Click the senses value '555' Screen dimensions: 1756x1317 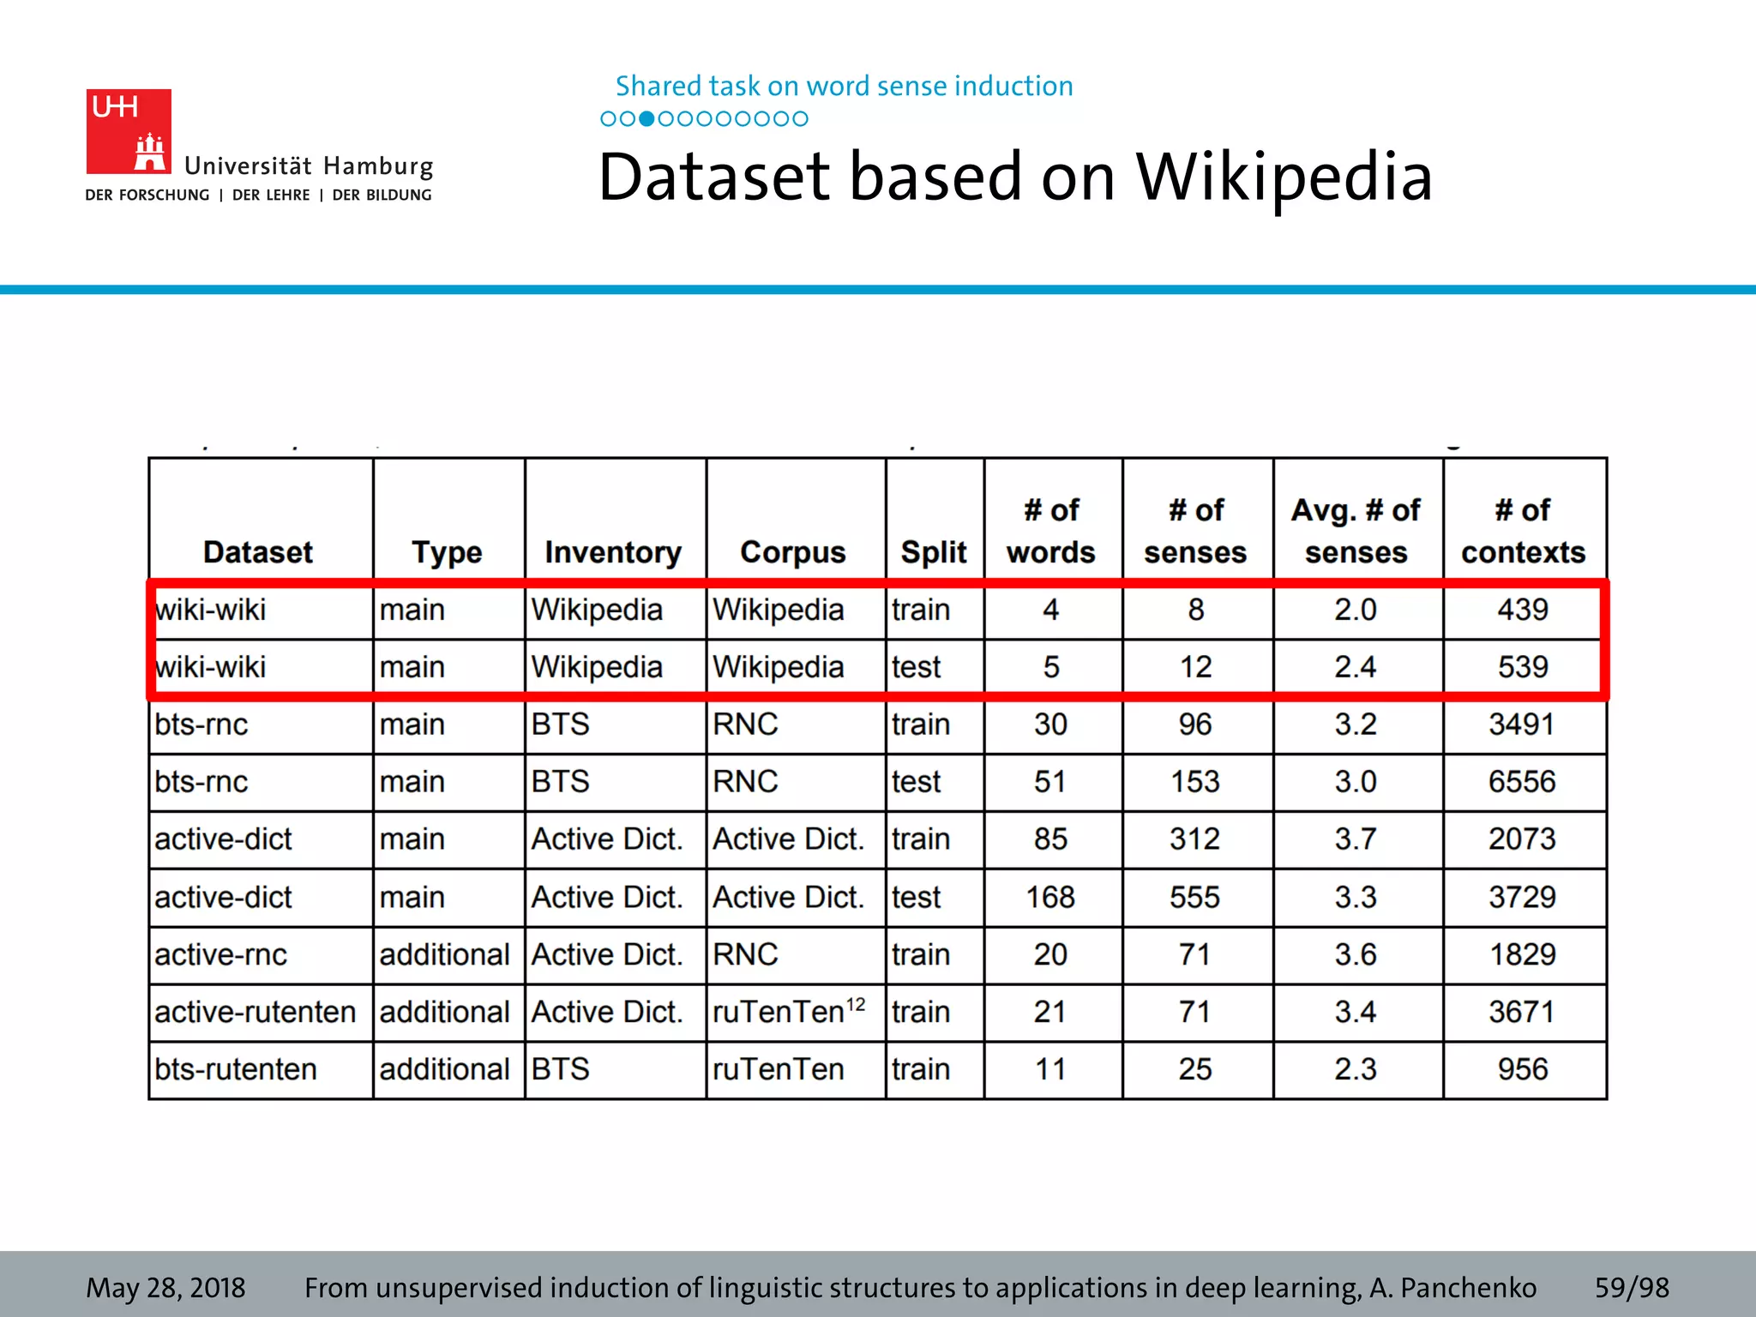(x=1195, y=897)
